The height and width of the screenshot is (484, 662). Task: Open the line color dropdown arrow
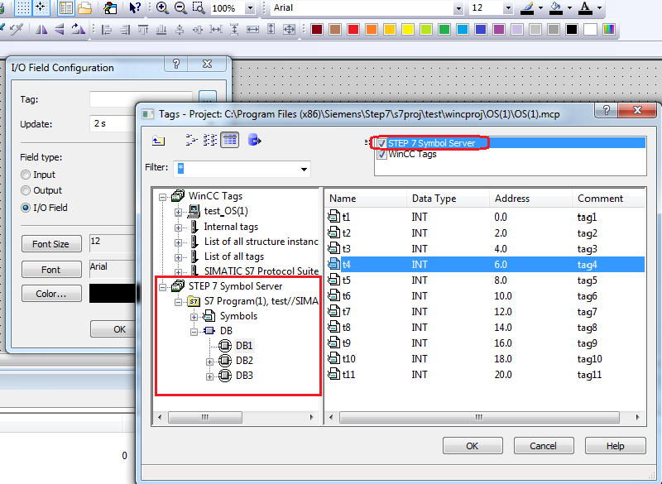point(540,8)
